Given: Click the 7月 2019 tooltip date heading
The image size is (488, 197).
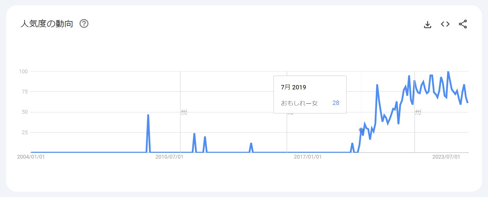Looking at the screenshot, I should (293, 87).
